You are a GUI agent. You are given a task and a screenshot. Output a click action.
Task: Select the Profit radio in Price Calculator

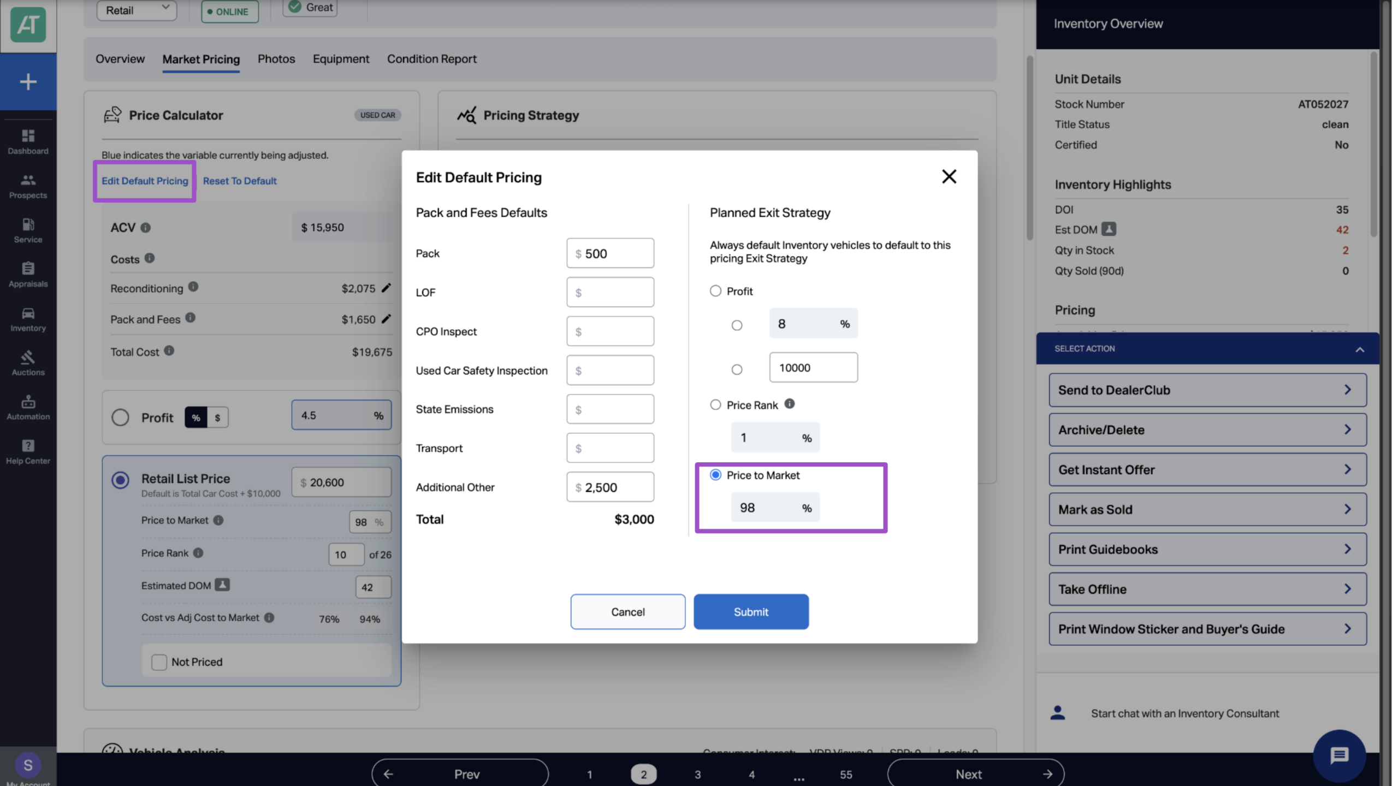click(x=120, y=418)
